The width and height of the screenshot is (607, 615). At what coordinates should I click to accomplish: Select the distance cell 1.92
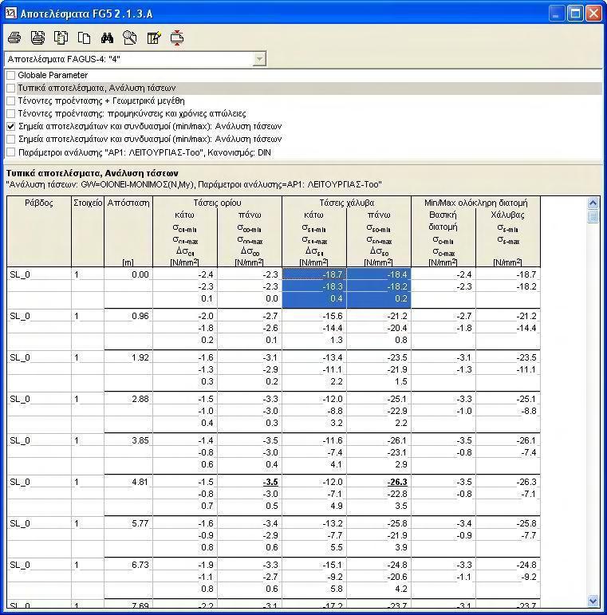pyautogui.click(x=128, y=357)
